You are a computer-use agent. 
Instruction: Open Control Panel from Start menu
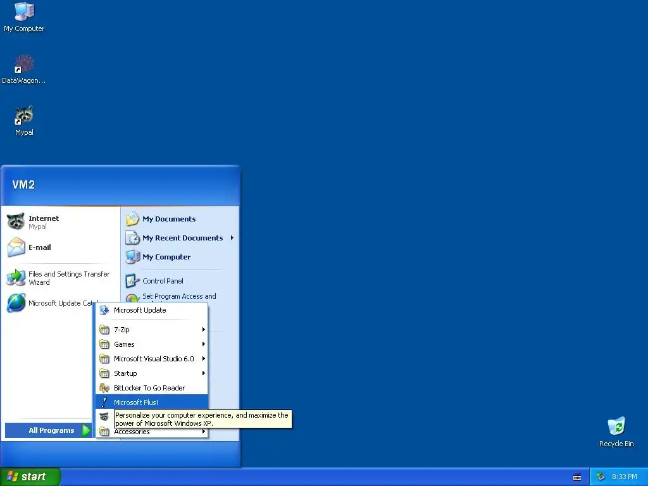(180, 281)
